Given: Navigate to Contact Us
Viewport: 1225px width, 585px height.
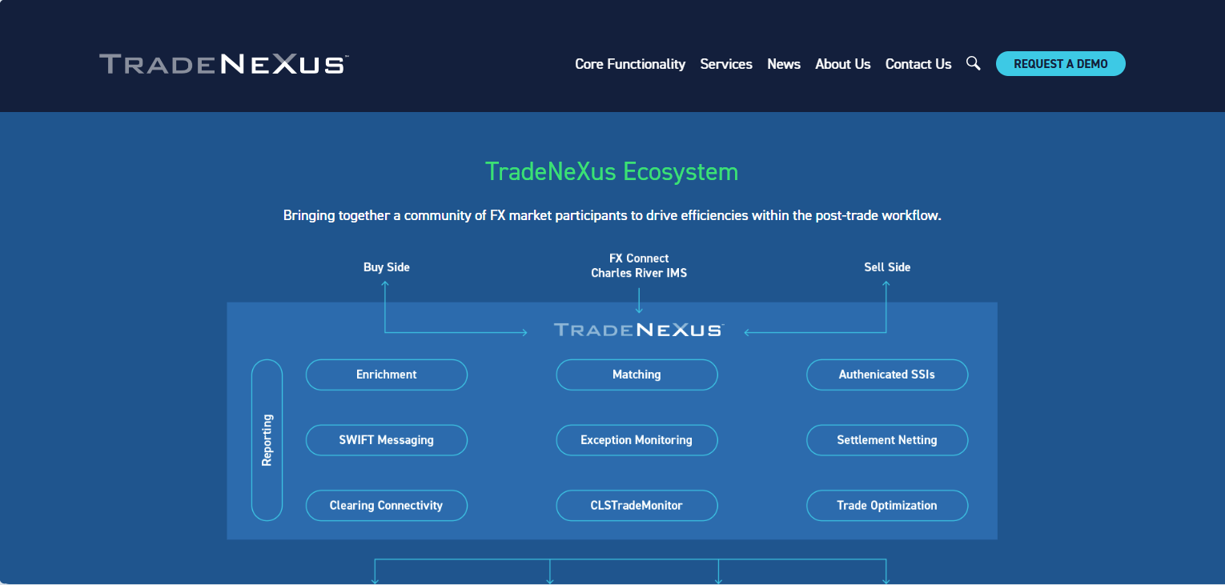Looking at the screenshot, I should point(918,64).
